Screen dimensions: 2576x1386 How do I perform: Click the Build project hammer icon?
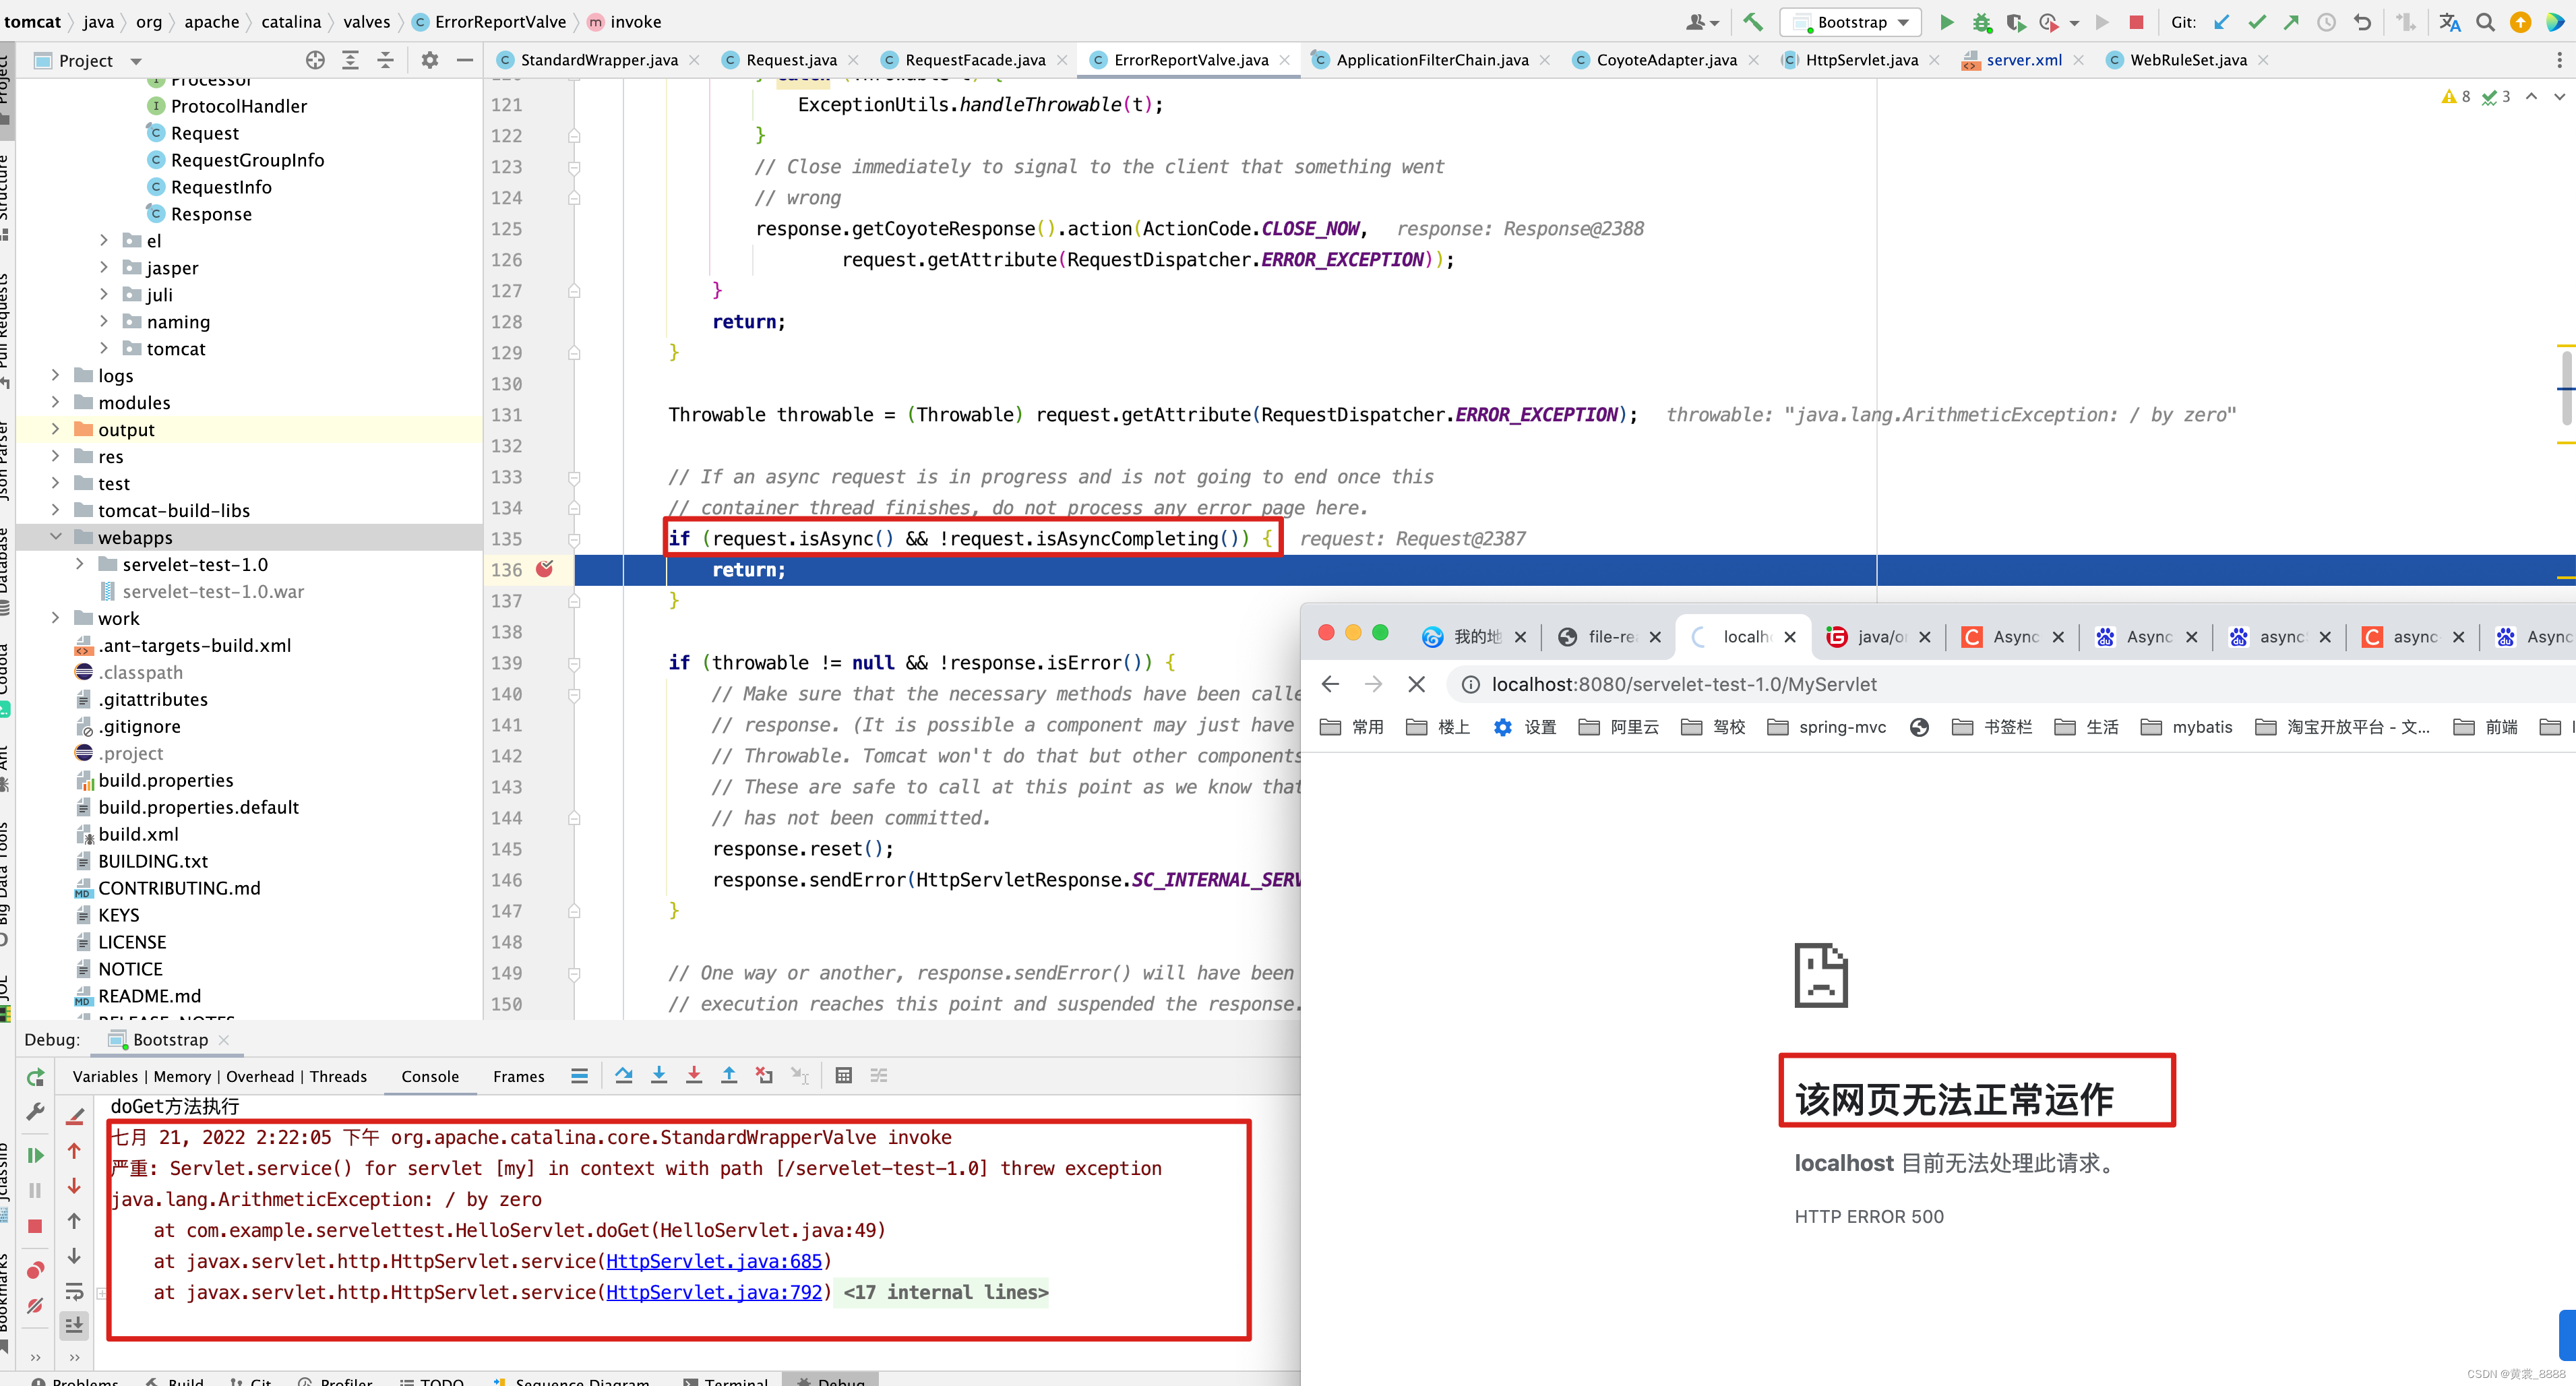[x=1753, y=22]
